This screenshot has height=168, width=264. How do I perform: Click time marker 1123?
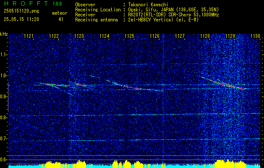pos(79,36)
